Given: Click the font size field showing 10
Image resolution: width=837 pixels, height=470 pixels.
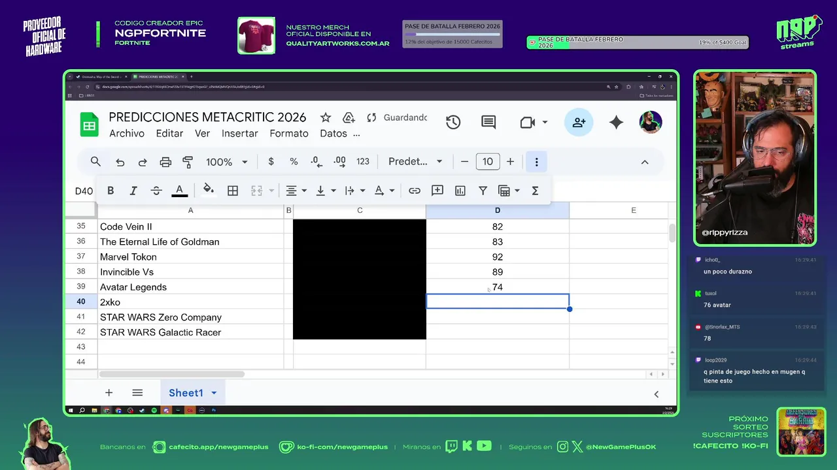Looking at the screenshot, I should point(488,162).
